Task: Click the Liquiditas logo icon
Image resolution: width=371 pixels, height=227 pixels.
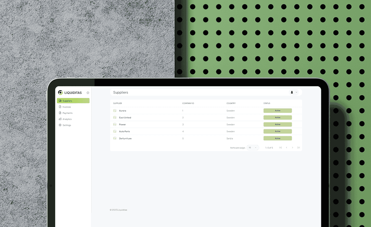Action: [x=60, y=93]
